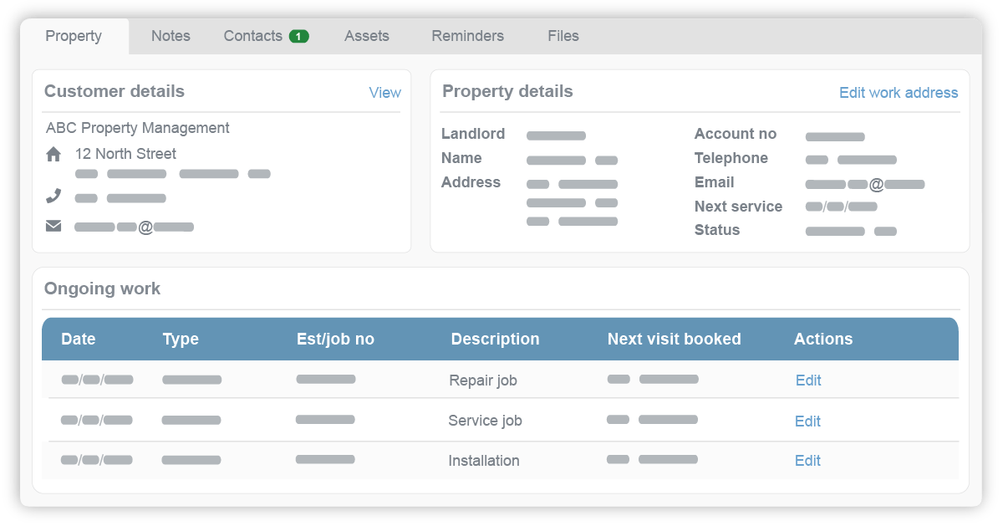The image size is (1003, 526).
Task: Go to the Files tab
Action: pyautogui.click(x=563, y=36)
